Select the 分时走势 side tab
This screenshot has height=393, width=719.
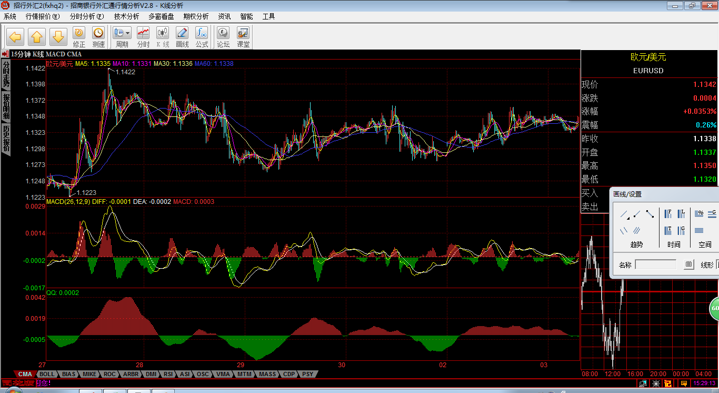[6, 74]
